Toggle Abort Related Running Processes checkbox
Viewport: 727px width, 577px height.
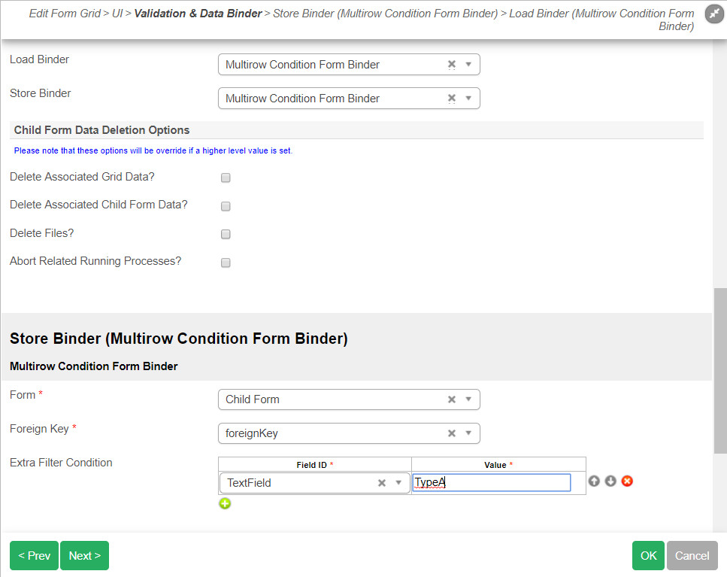pos(226,263)
